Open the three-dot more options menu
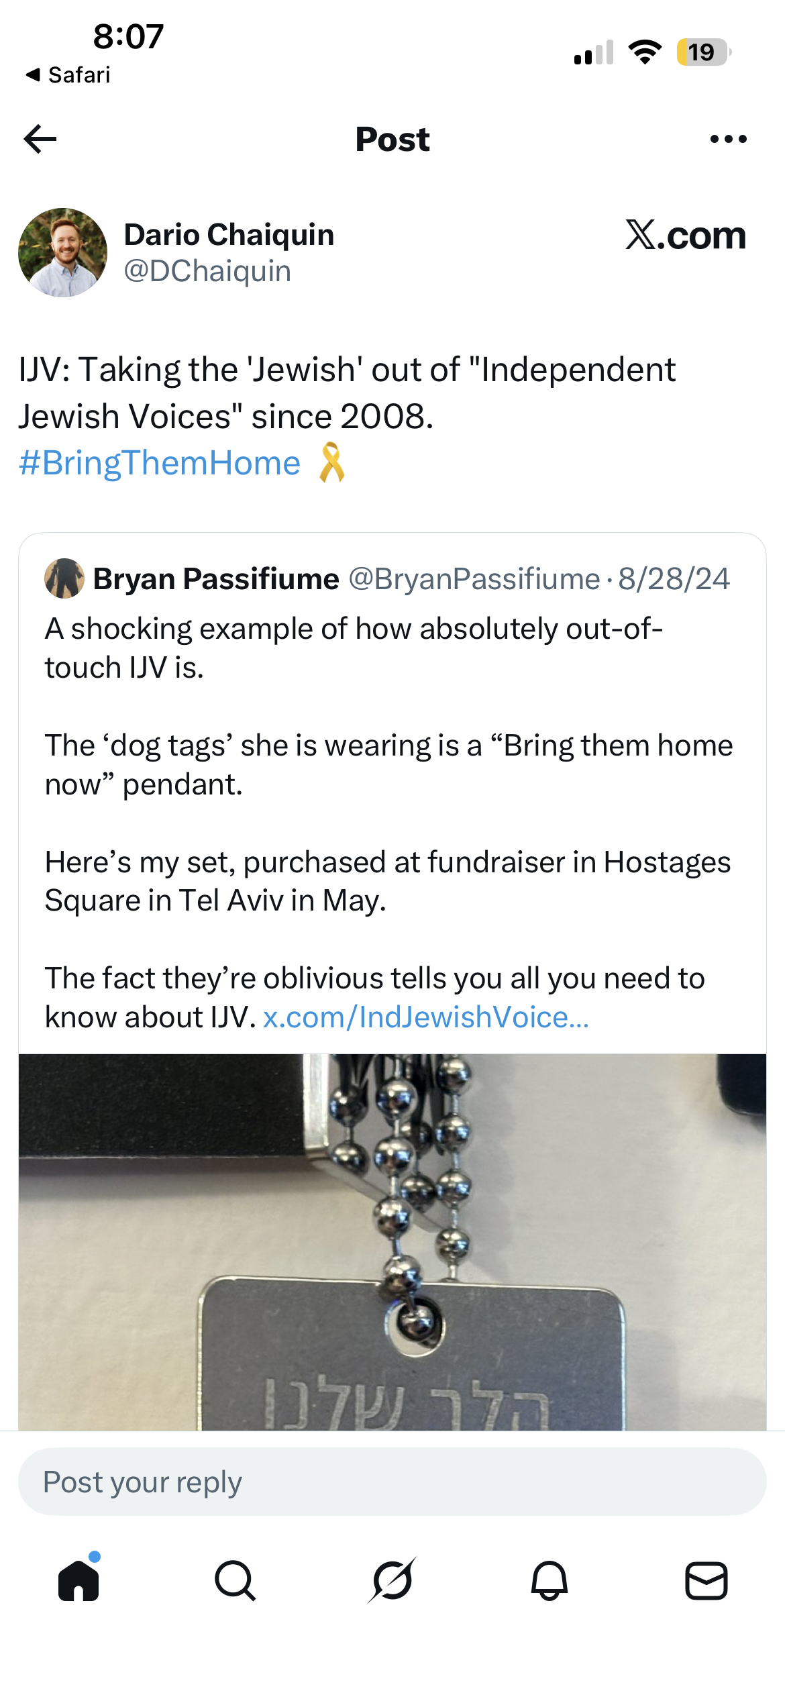785x1699 pixels. tap(728, 139)
